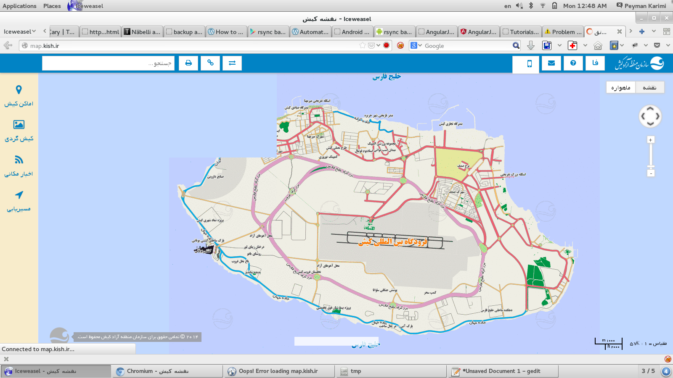Click the red cross notepad icon
The image size is (673, 378).
pyautogui.click(x=572, y=45)
